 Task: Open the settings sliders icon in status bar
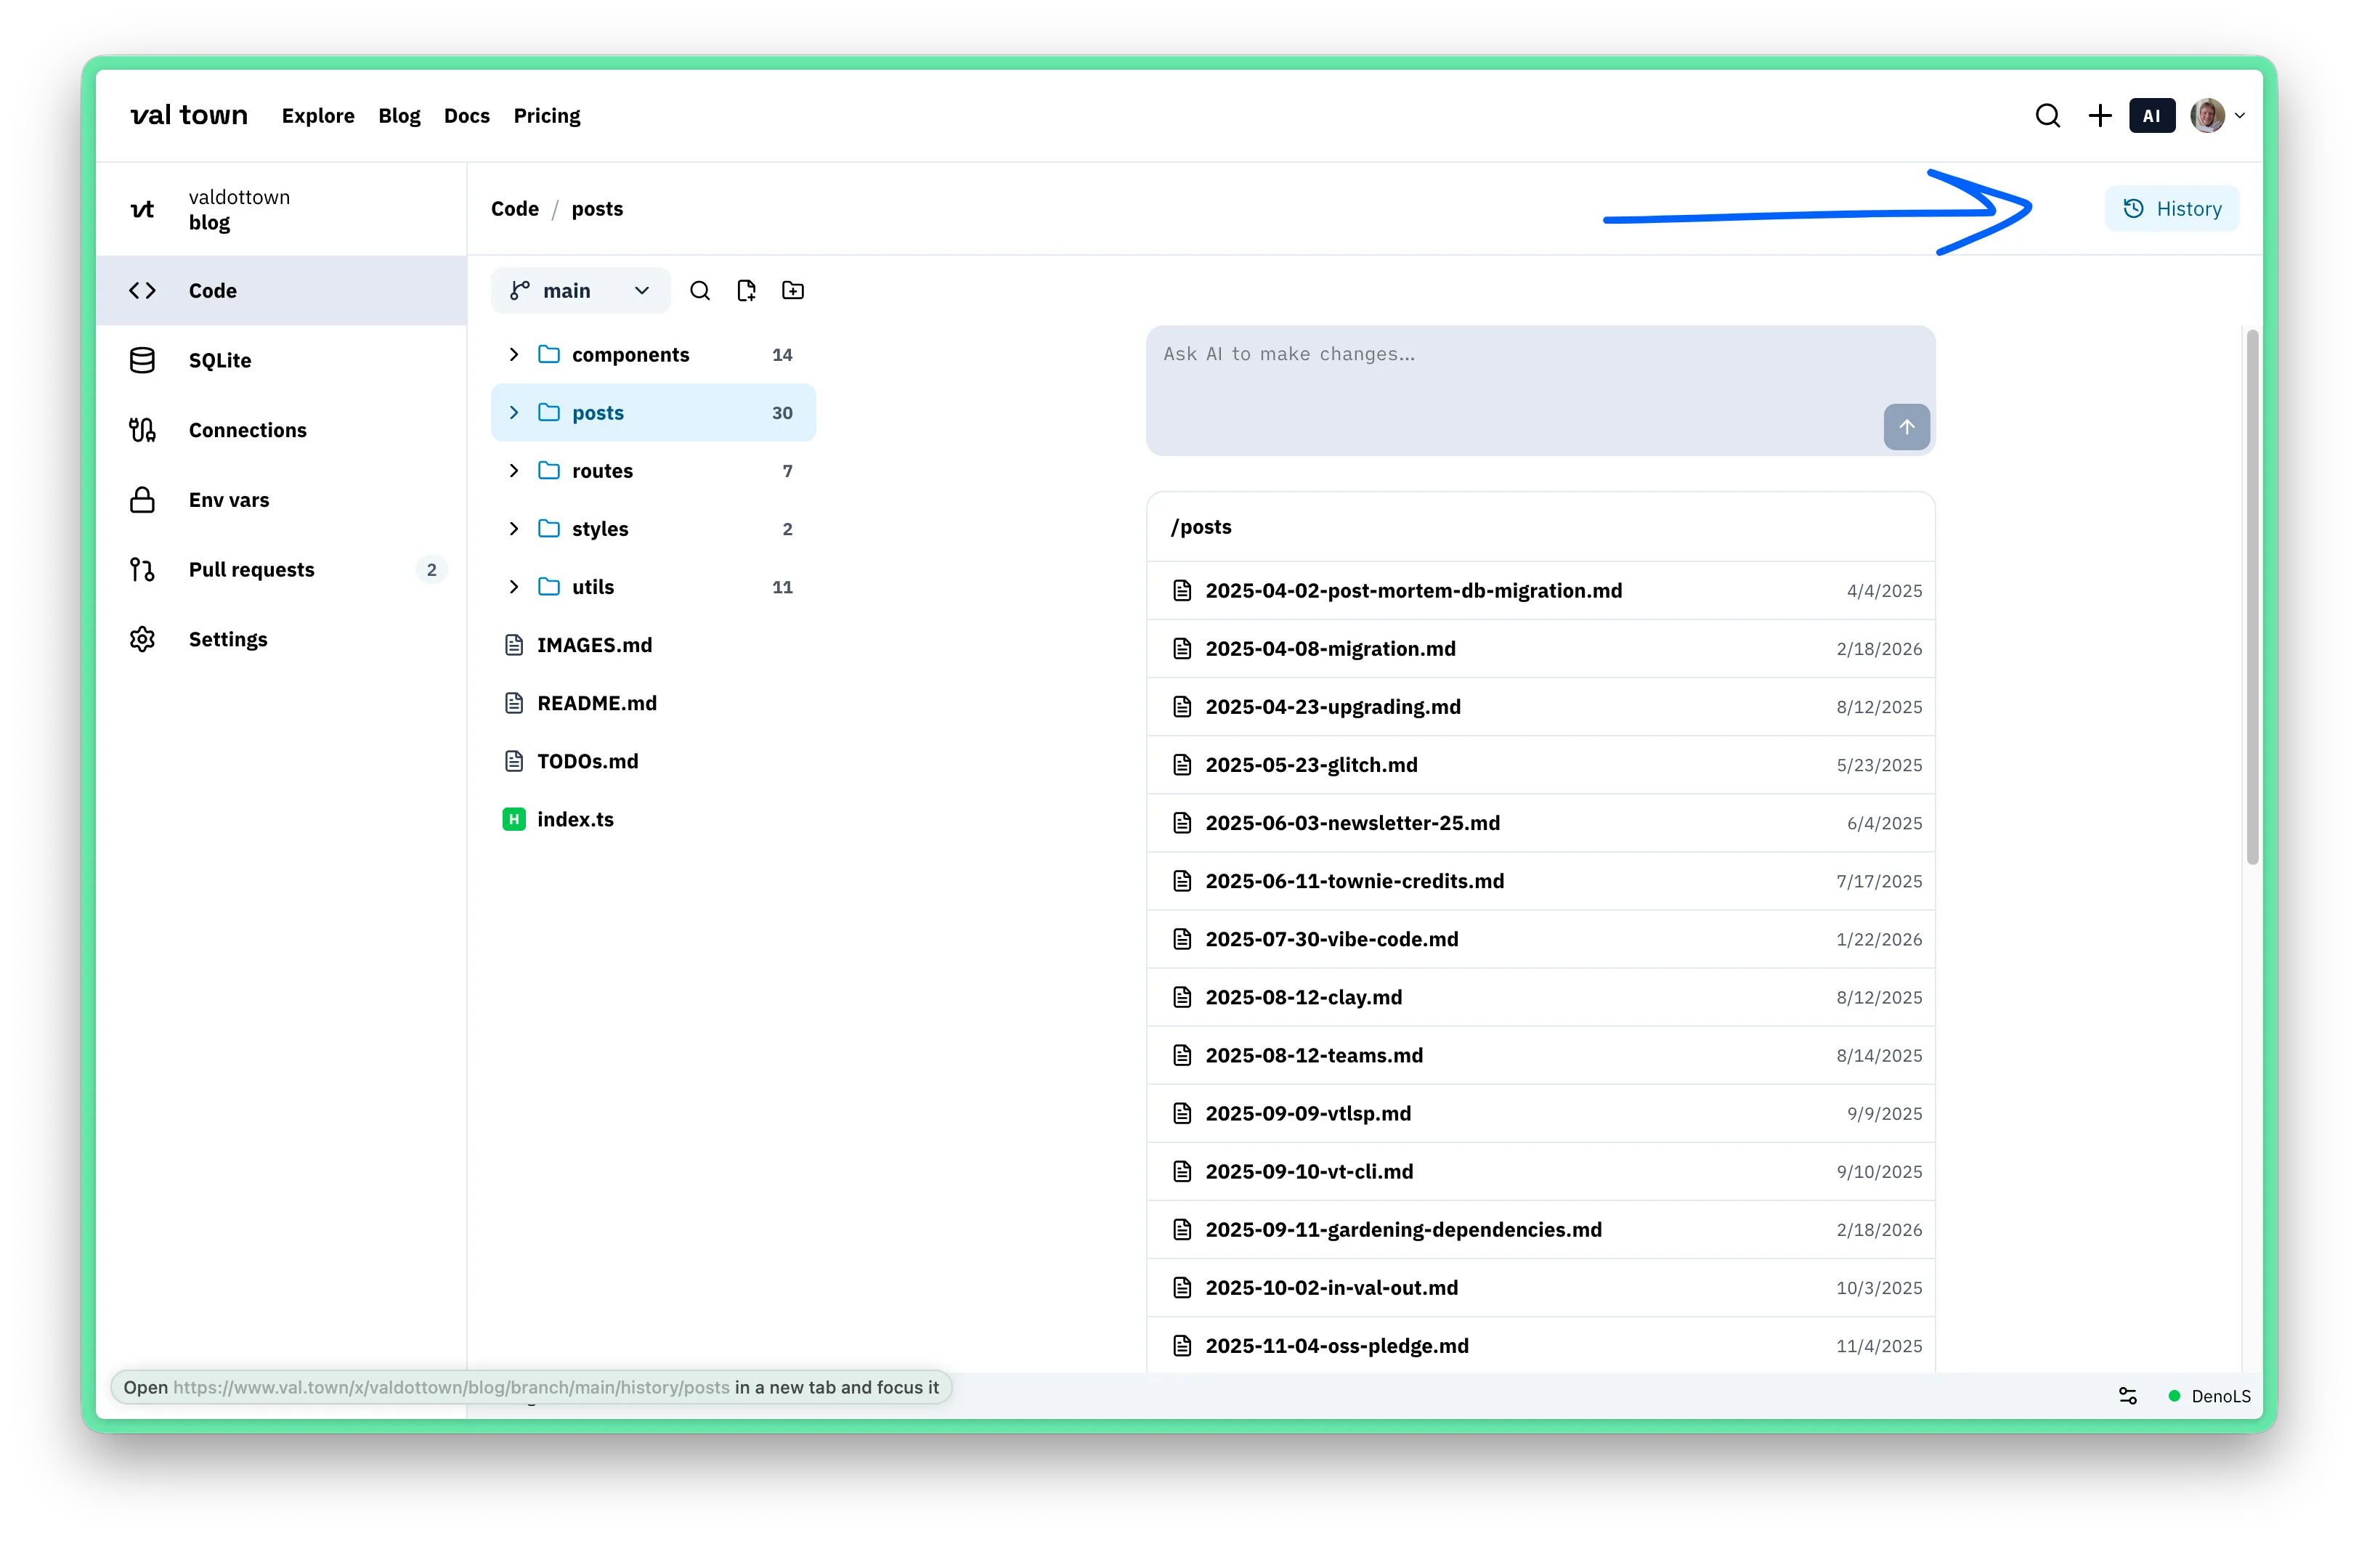2127,1396
